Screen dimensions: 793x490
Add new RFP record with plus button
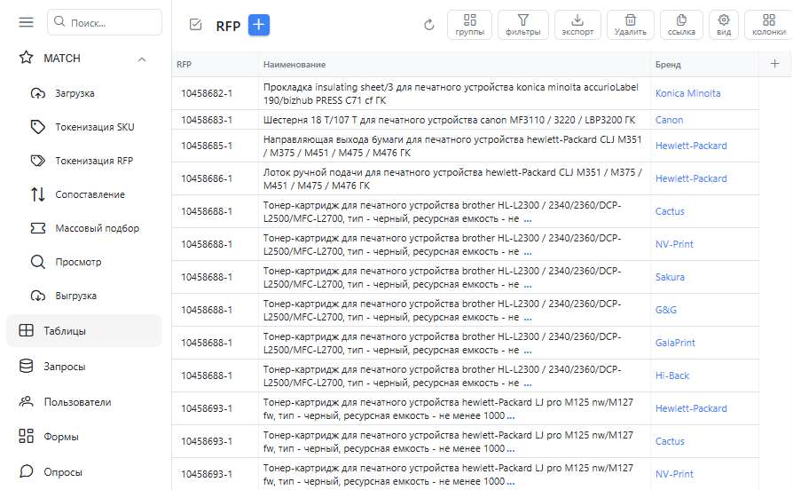(258, 25)
